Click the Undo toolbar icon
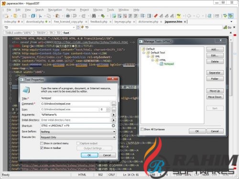The width and height of the screenshot is (239, 179). coord(75,16)
